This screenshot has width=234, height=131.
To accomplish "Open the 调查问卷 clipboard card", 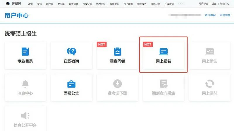I will point(118,55).
